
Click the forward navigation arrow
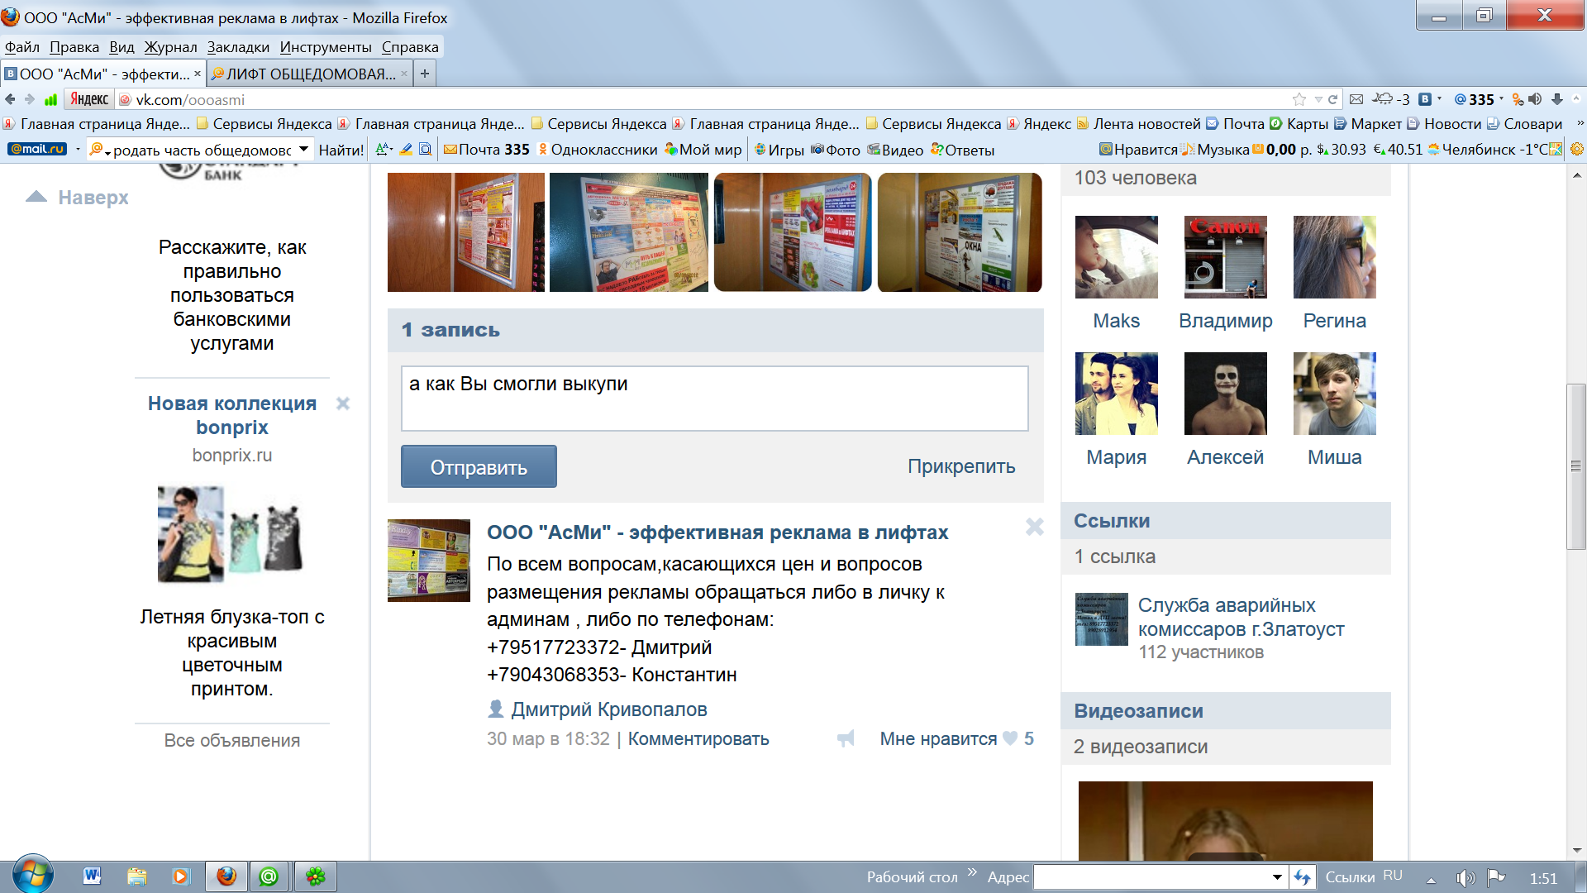click(30, 99)
